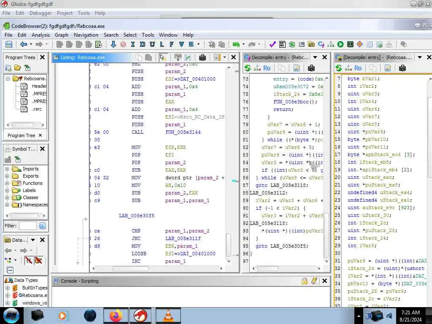Image resolution: width=432 pixels, height=324 pixels.
Task: Expand the Imports folder in Symbol Tree
Action: coord(7,169)
